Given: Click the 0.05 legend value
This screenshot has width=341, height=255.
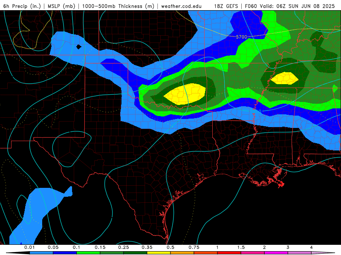Looking at the screenshot, I should (x=53, y=247).
